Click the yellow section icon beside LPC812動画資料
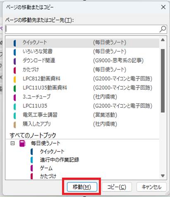 [x=15, y=79]
